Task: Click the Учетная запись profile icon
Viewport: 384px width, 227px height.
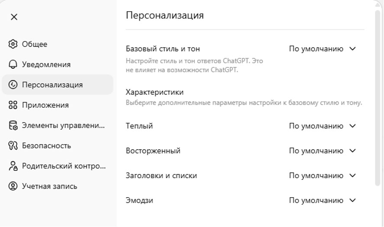Action: click(13, 186)
